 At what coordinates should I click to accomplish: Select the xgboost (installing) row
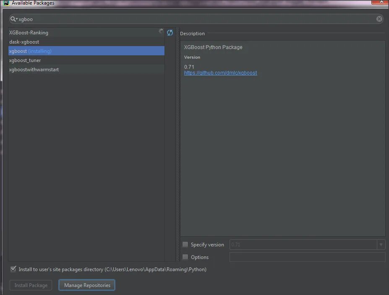86,51
